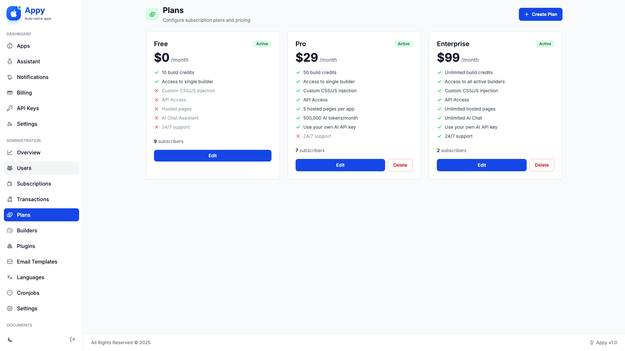Screen dimensions: 625x351
Task: Edit the Free plan
Action: [213, 156]
